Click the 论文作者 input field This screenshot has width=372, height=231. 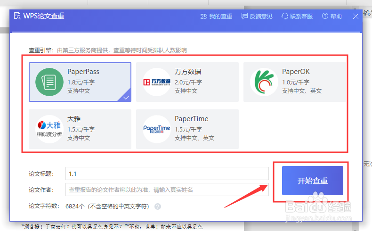[x=167, y=190]
